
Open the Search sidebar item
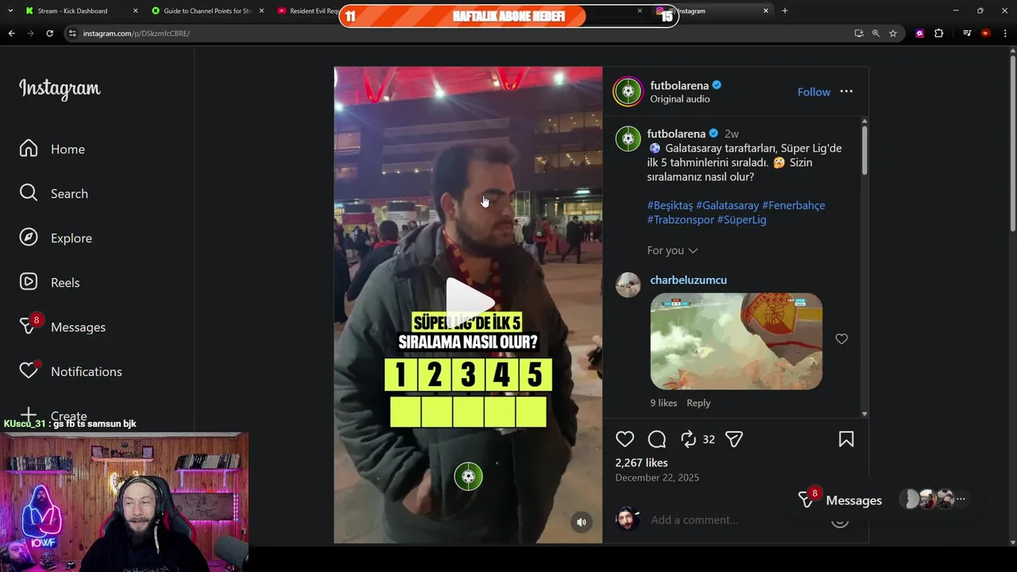pos(54,194)
